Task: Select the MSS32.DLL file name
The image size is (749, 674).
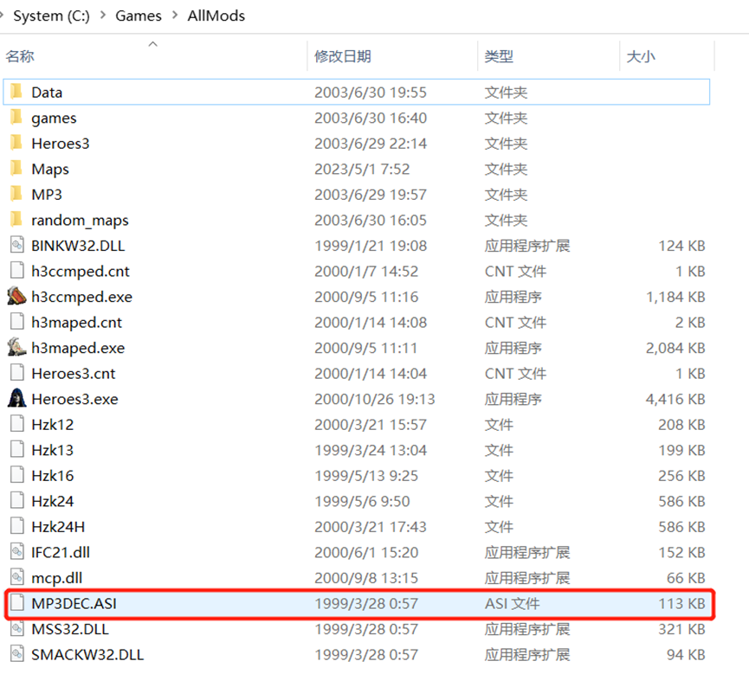Action: click(70, 629)
